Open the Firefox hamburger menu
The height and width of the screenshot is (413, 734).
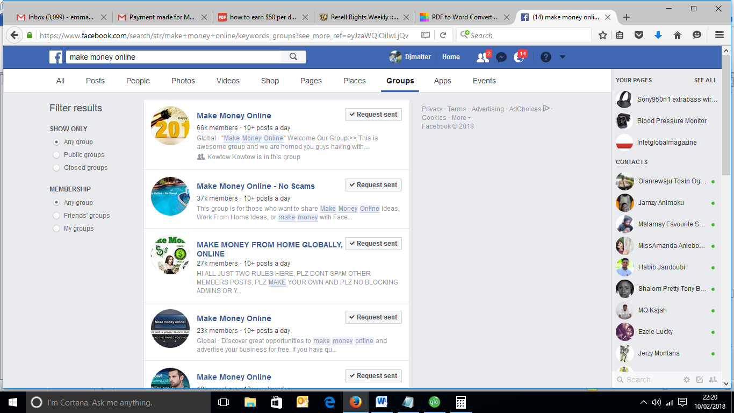(719, 35)
